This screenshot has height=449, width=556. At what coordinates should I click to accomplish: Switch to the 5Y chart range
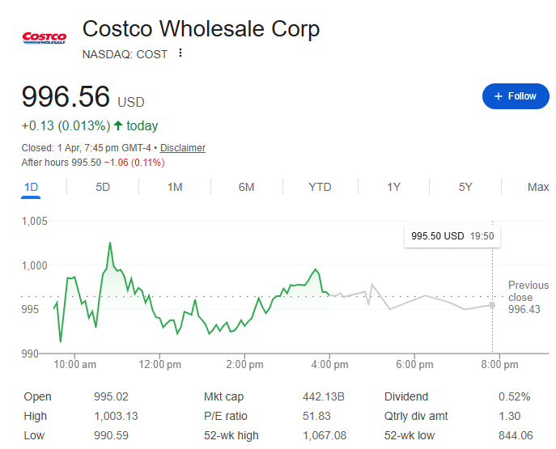tap(465, 187)
